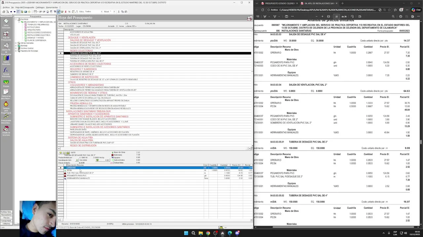Click the percent toolbar icon in S10
This screenshot has width=423, height=237.
69,12
